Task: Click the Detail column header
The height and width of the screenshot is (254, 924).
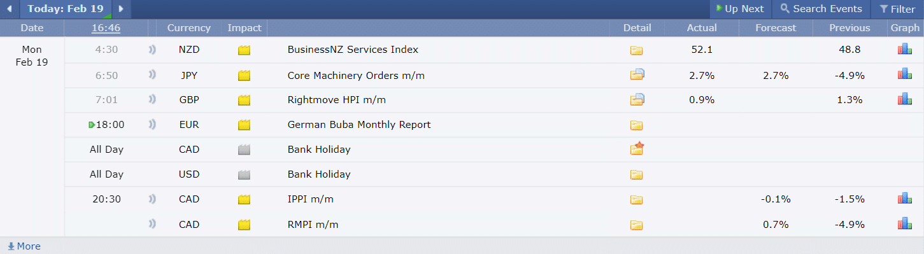Action: pos(637,28)
